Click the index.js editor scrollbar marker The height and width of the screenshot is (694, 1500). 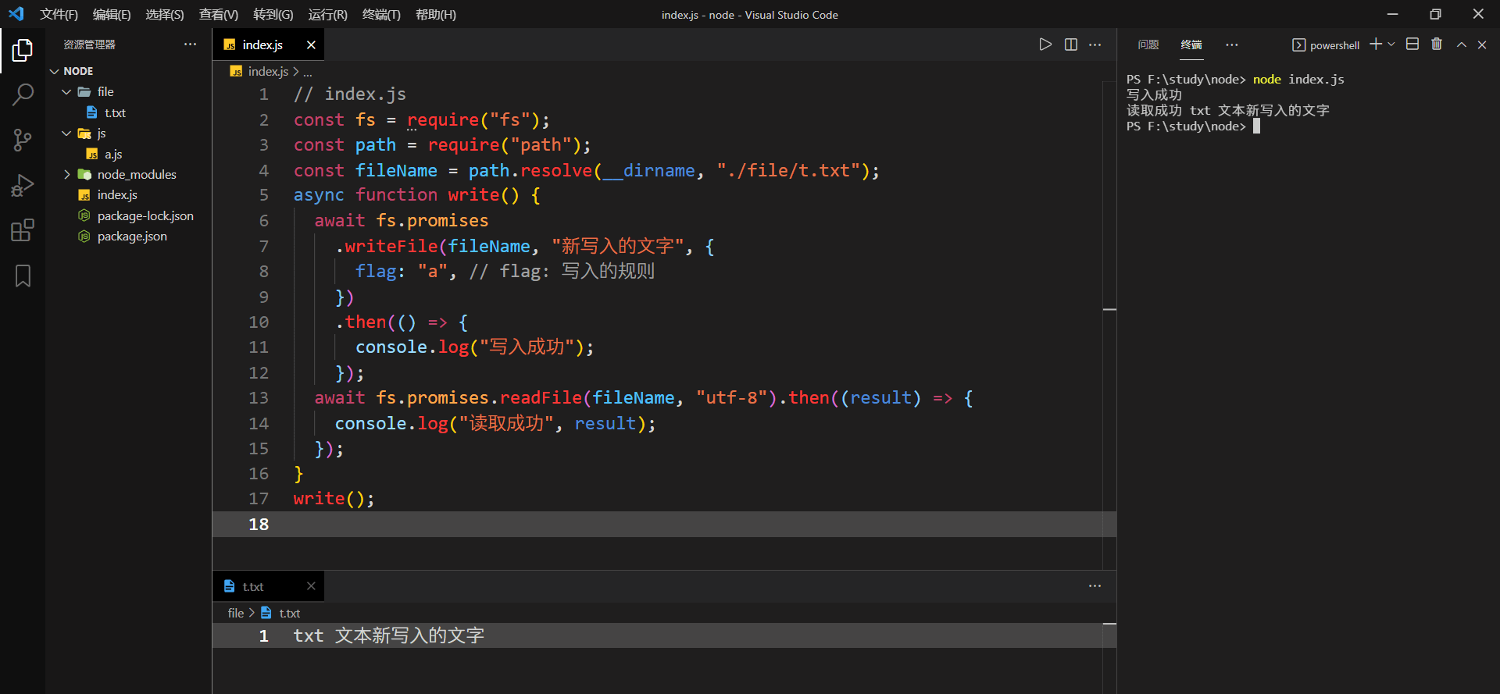point(1109,310)
